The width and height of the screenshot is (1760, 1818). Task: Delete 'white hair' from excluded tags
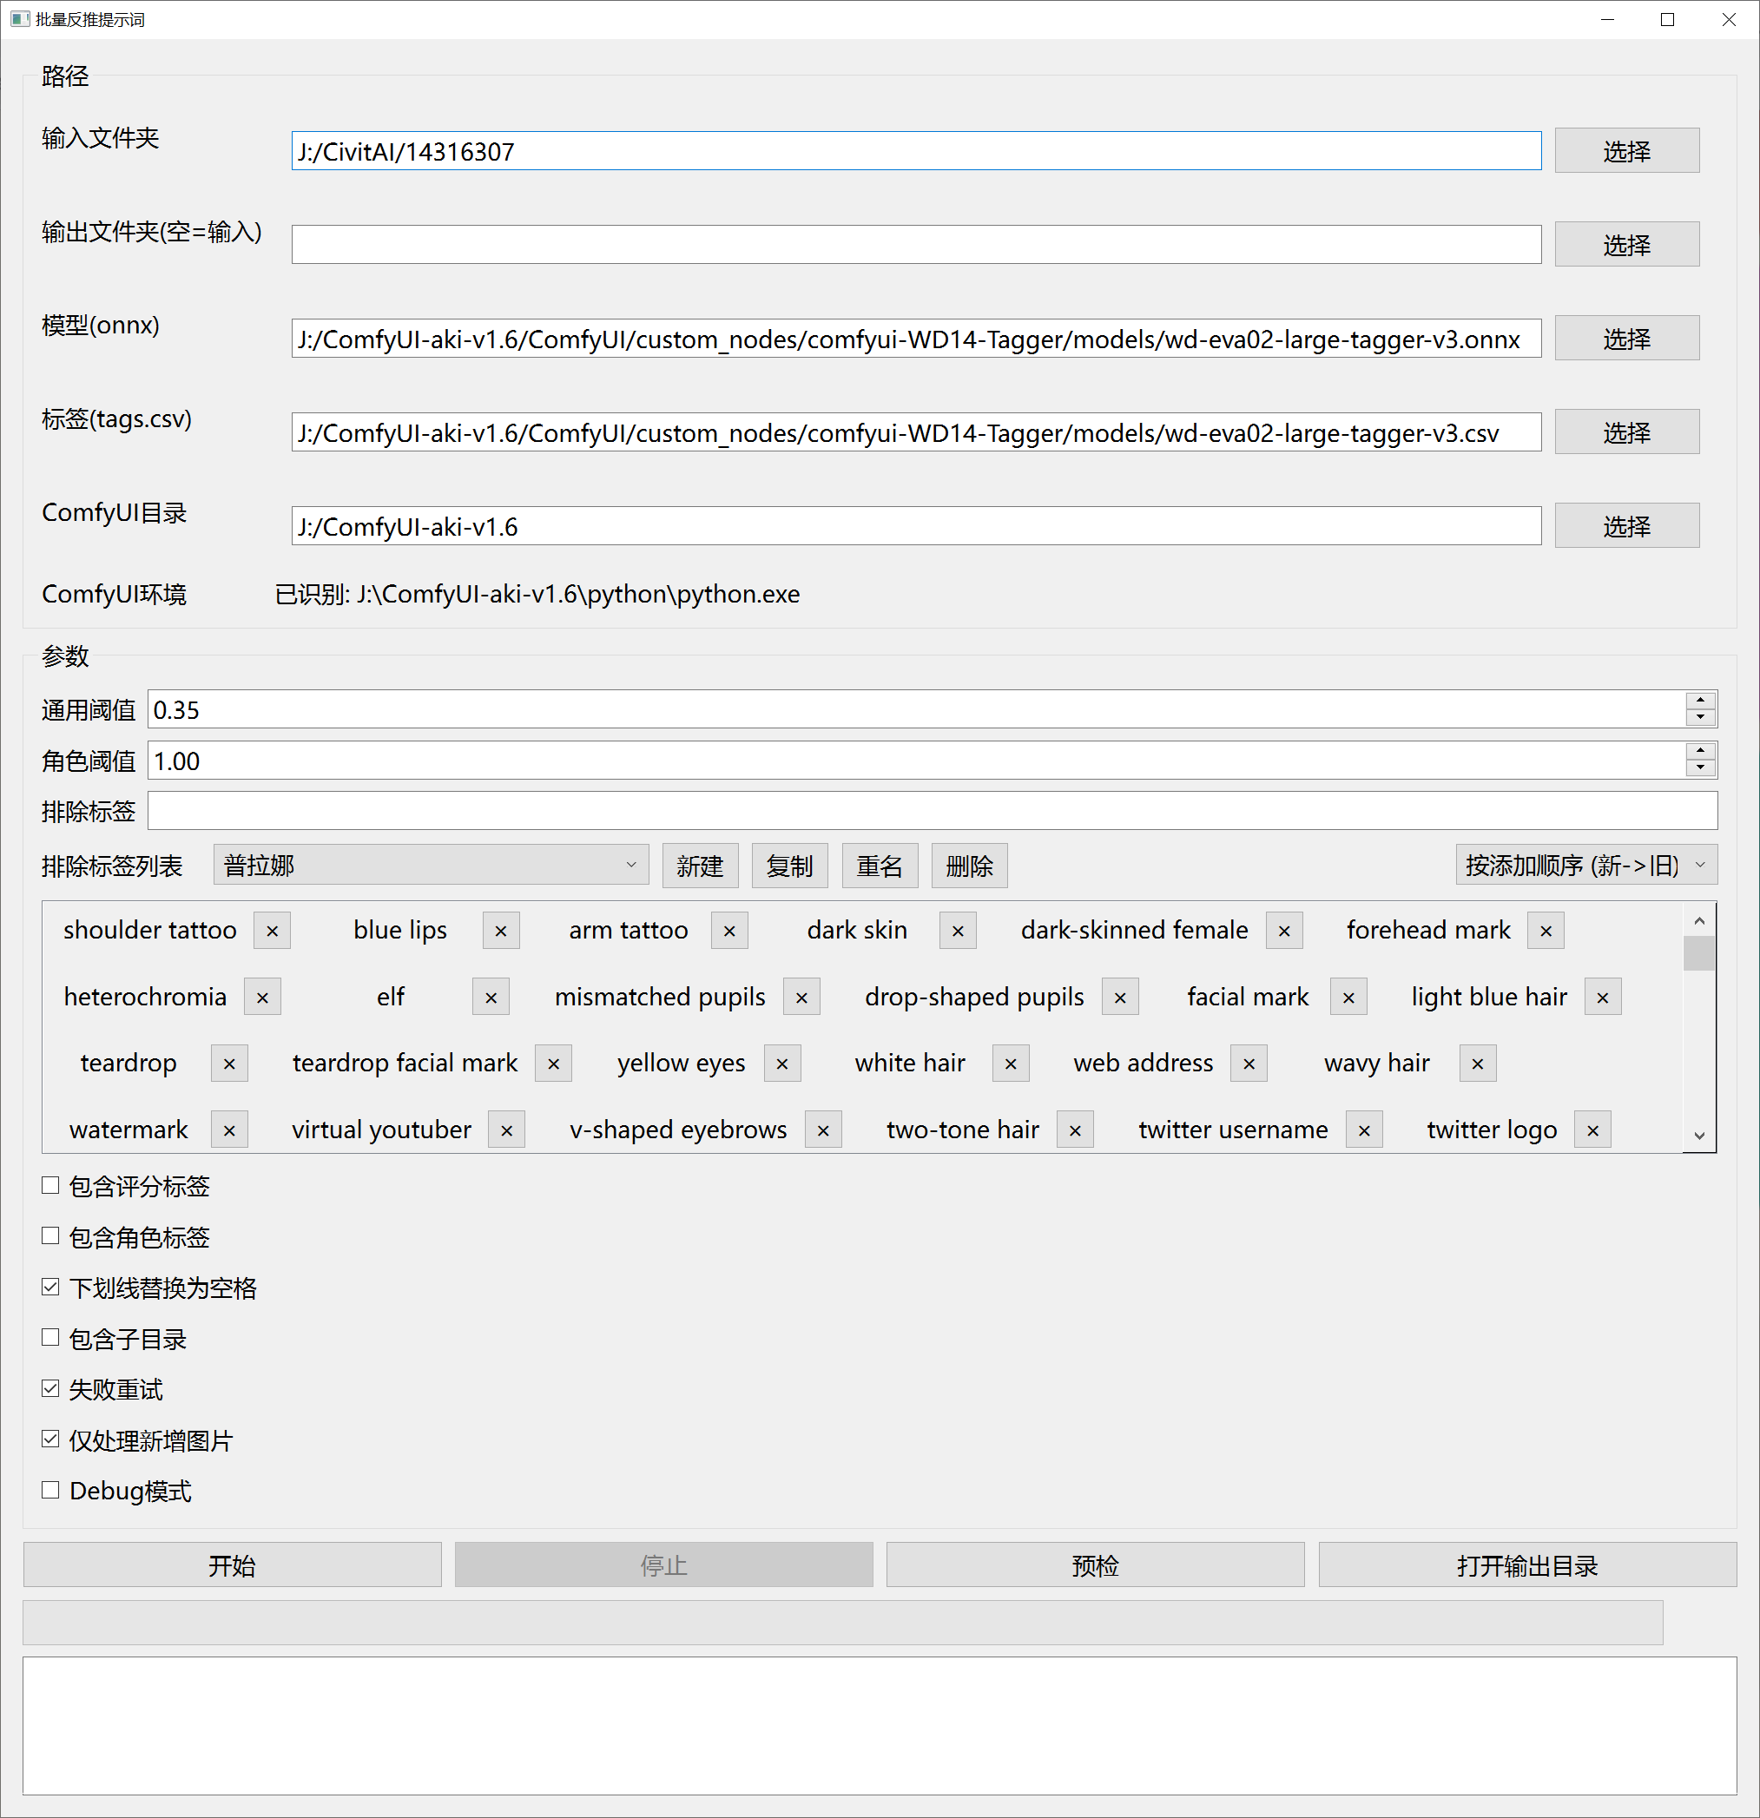click(1011, 1063)
